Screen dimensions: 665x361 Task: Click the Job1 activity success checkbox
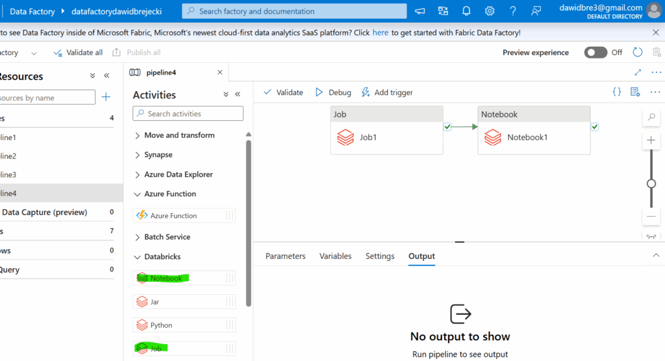pyautogui.click(x=447, y=127)
